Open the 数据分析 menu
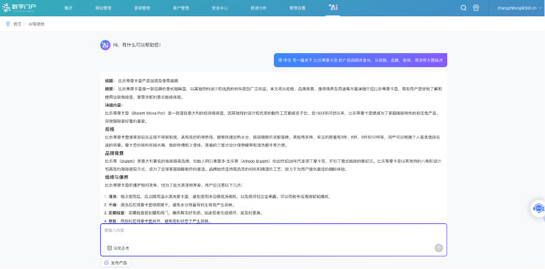545x269 pixels. point(259,8)
